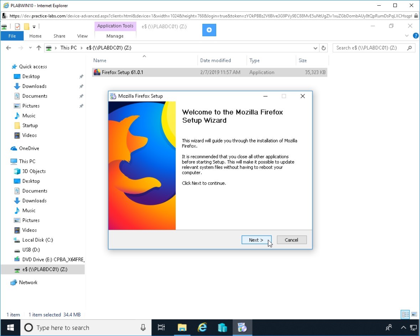Select the Firefox Setup 61.0.1 file
The height and width of the screenshot is (336, 420).
click(x=209, y=72)
